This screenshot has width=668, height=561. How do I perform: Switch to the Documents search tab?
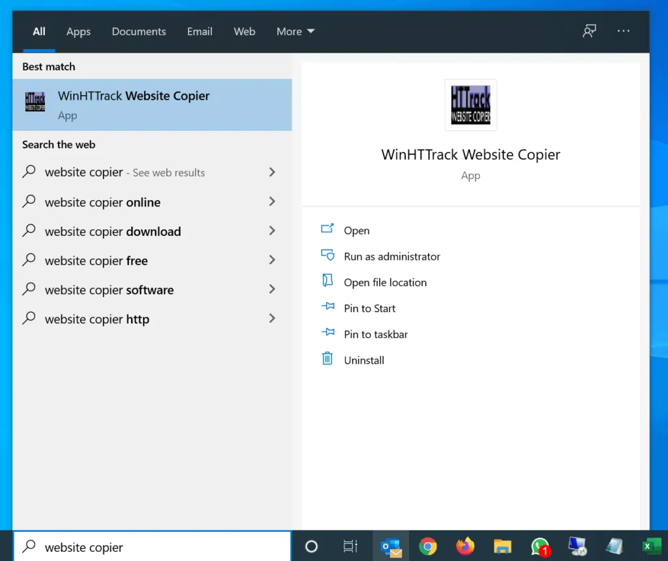[139, 31]
